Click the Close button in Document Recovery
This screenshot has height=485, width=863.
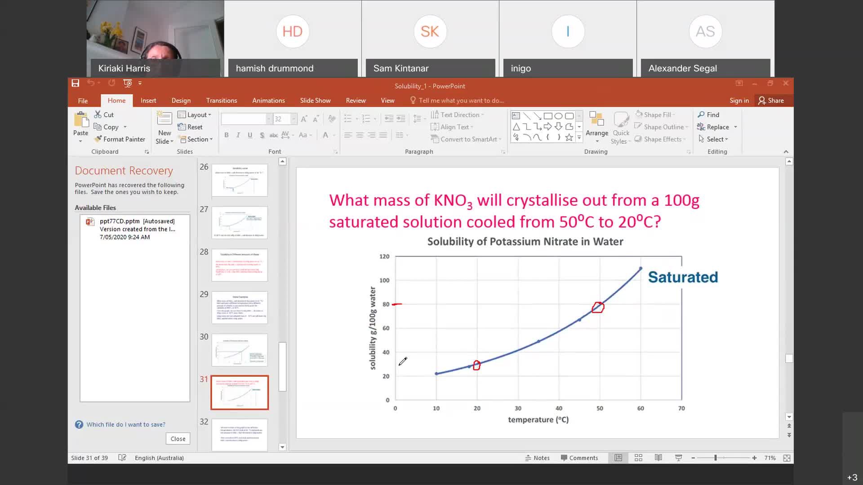178,438
